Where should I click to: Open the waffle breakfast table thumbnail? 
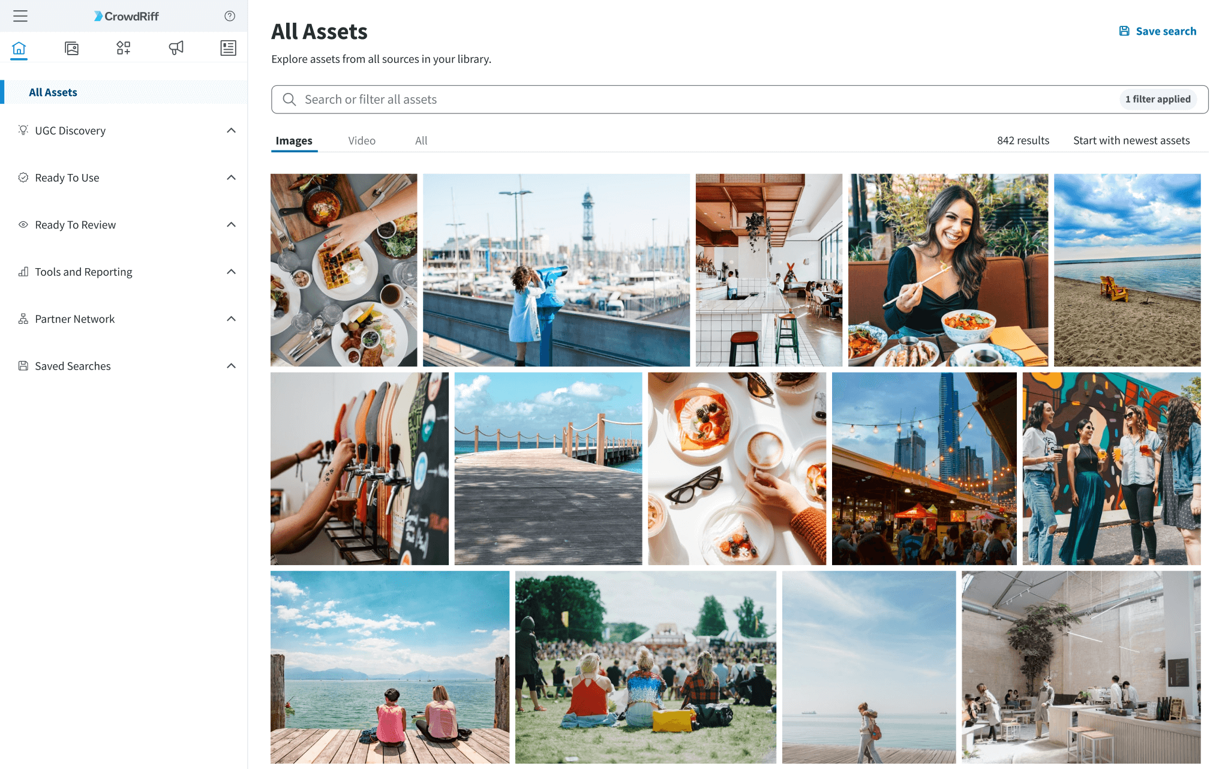pyautogui.click(x=344, y=270)
